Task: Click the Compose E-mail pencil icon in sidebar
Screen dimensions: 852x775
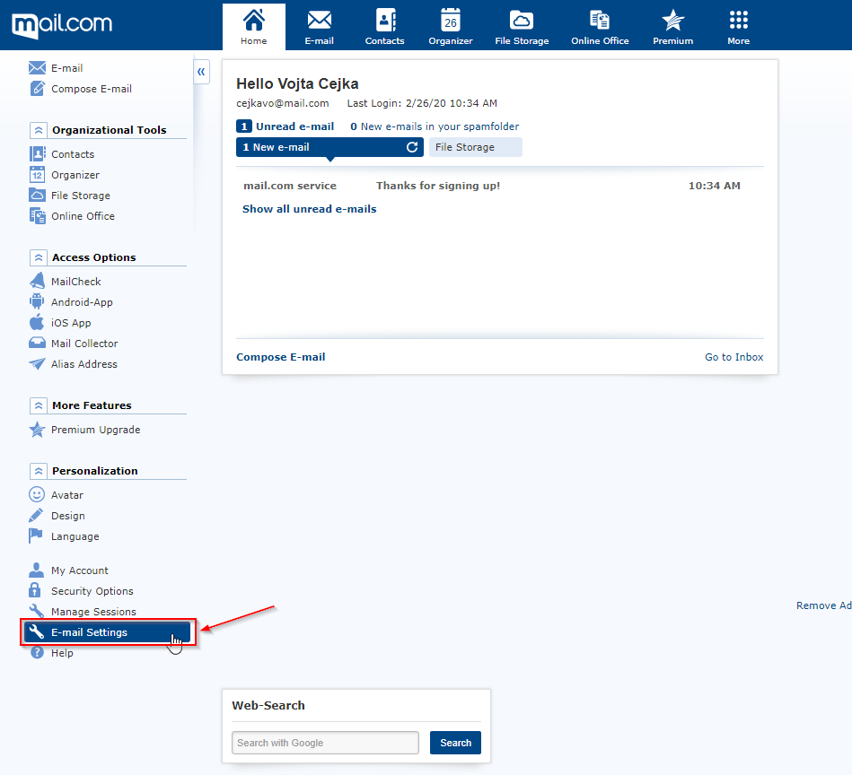Action: [x=37, y=89]
